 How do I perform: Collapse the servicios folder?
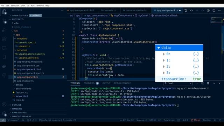[38, 50]
